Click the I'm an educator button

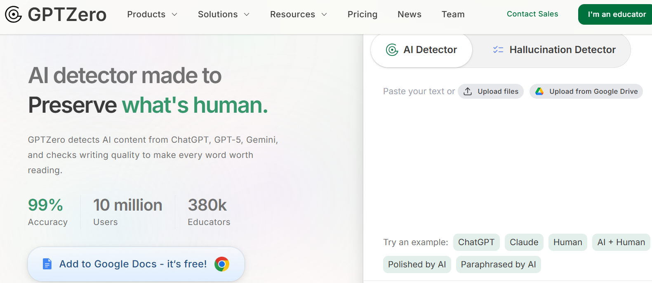tap(616, 14)
